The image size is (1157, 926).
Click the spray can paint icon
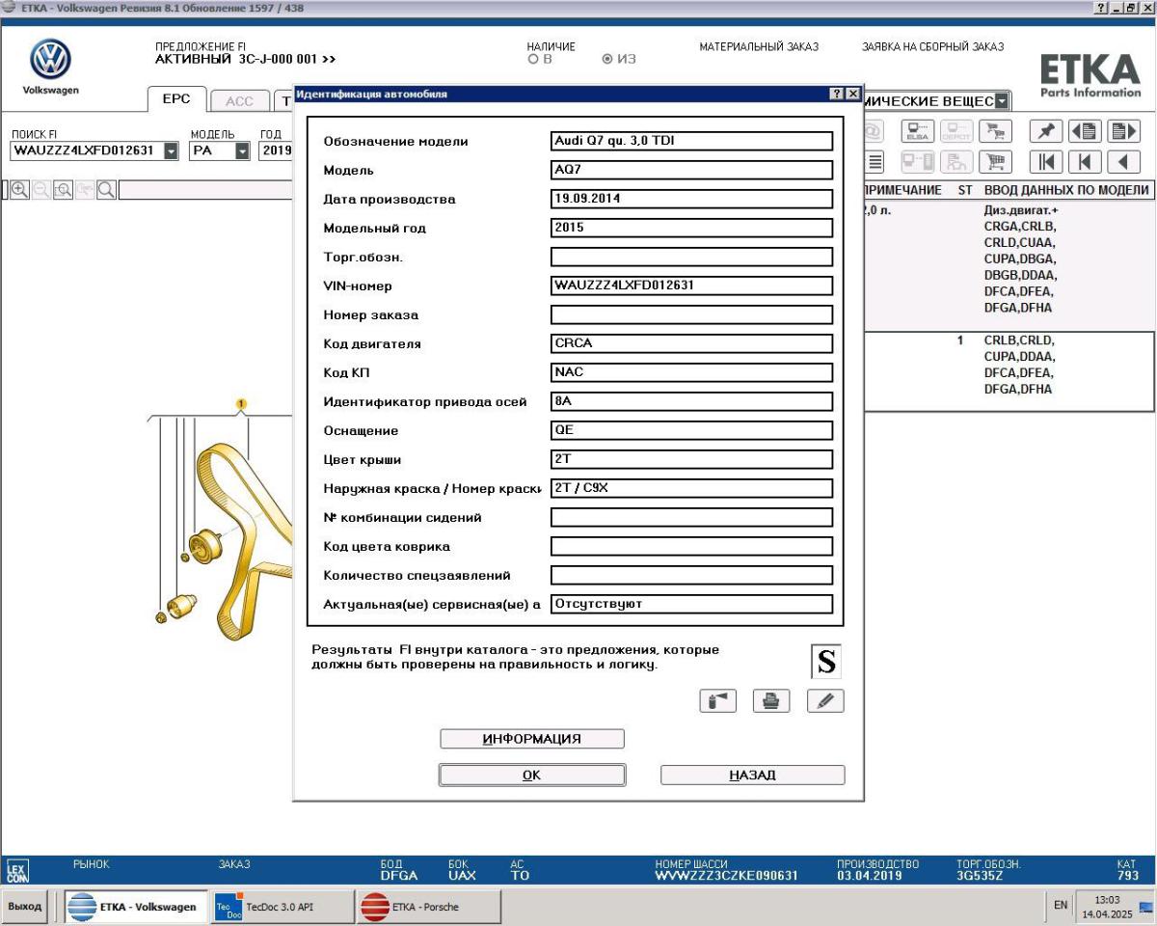point(717,701)
